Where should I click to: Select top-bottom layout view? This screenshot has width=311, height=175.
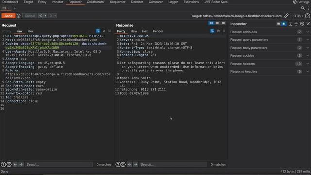(x=217, y=23)
